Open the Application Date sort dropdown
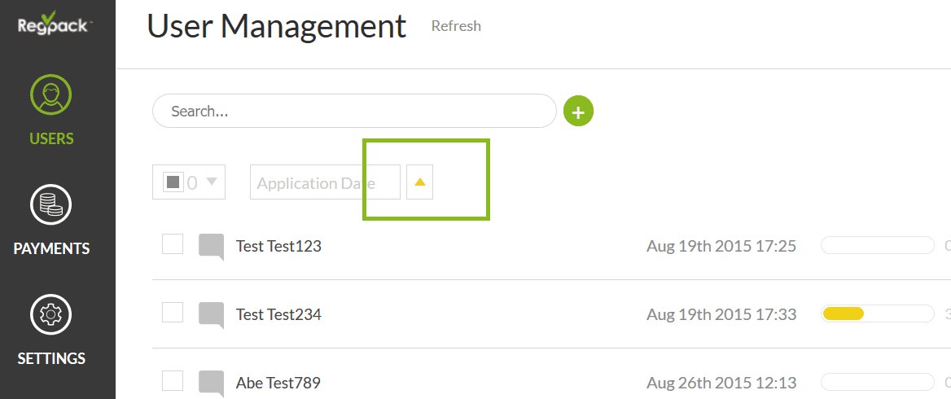This screenshot has height=399, width=951. pos(325,182)
